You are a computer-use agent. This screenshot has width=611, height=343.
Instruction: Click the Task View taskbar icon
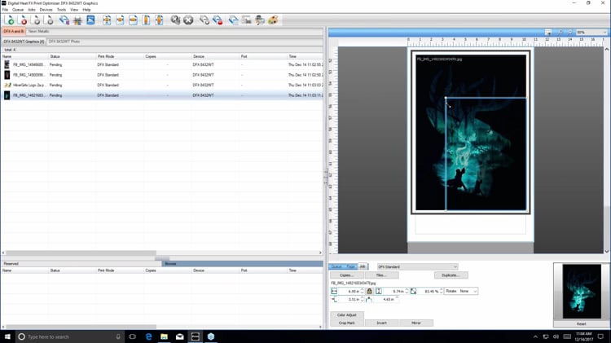click(x=133, y=336)
